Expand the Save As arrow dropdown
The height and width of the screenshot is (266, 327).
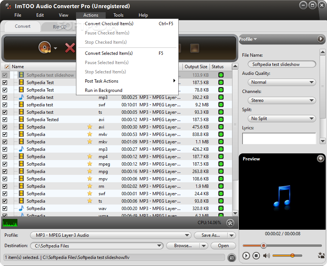coord(231,235)
